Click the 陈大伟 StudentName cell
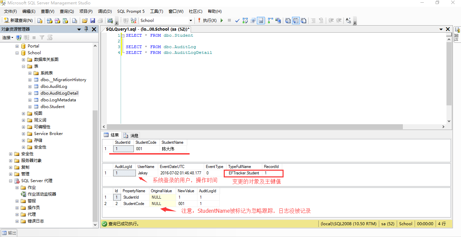This screenshot has height=237, width=461. coord(173,149)
